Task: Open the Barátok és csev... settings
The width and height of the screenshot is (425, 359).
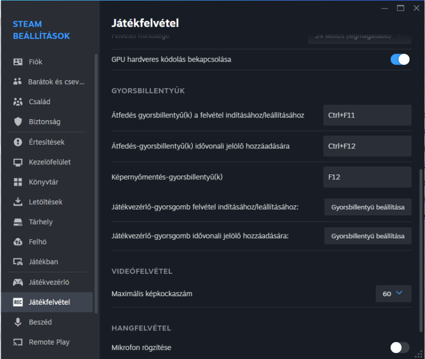Action: (56, 82)
